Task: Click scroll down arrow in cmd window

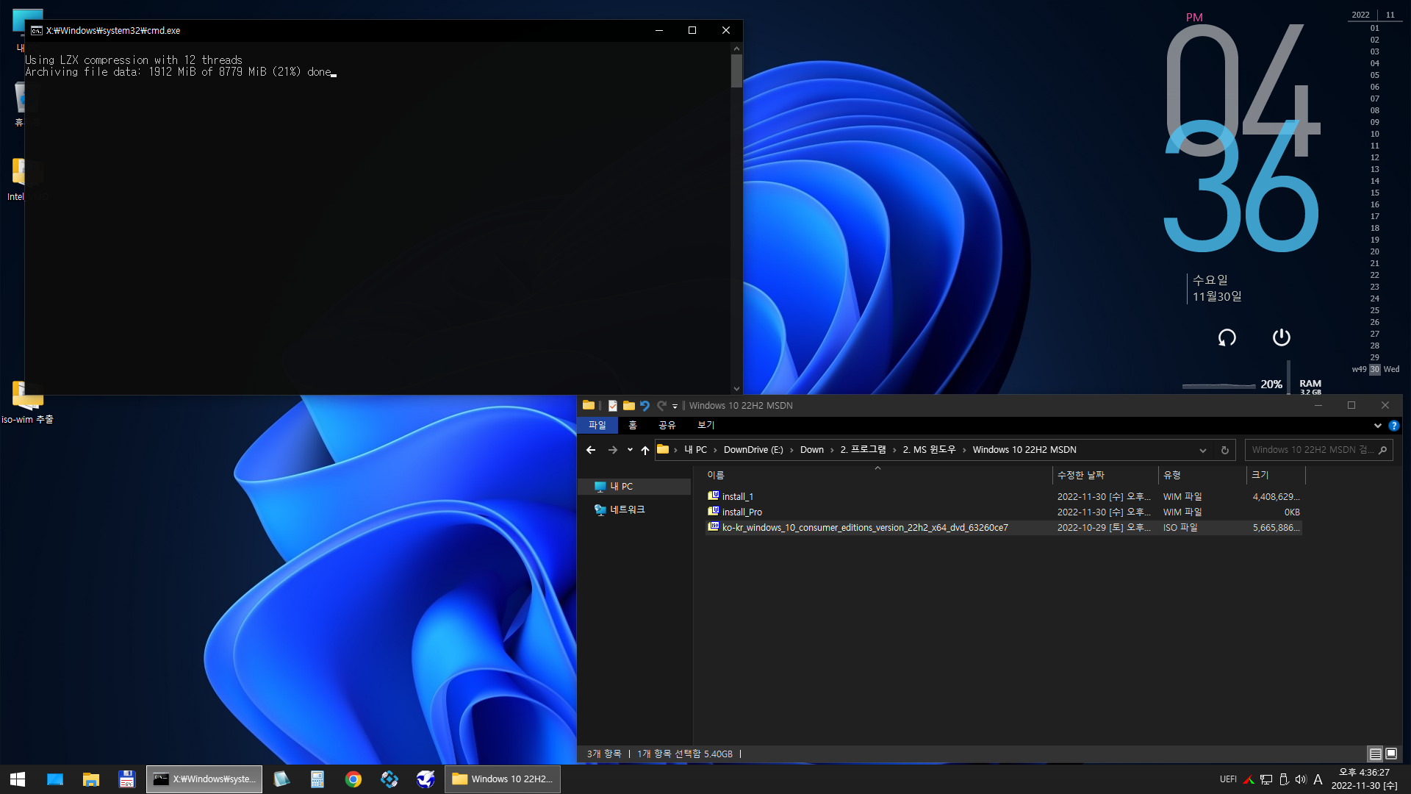Action: click(x=736, y=389)
